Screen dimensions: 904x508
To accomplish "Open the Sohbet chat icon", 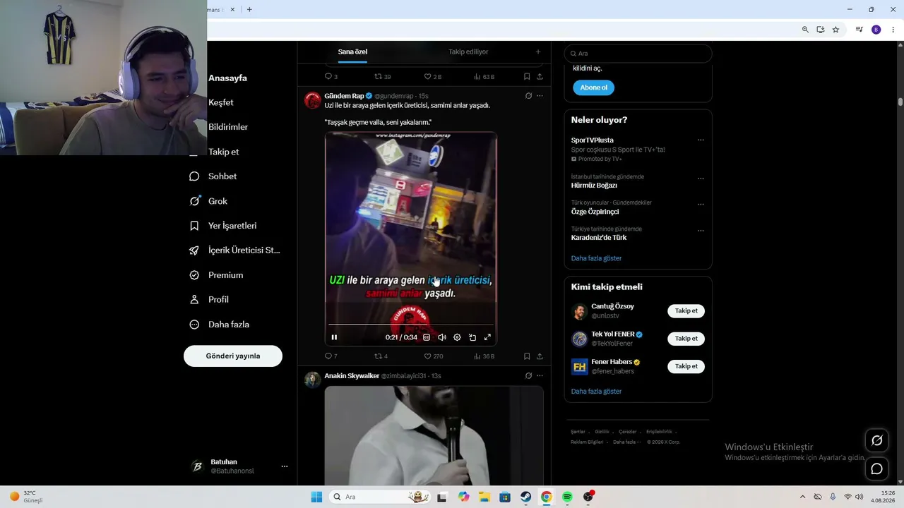I will point(194,176).
